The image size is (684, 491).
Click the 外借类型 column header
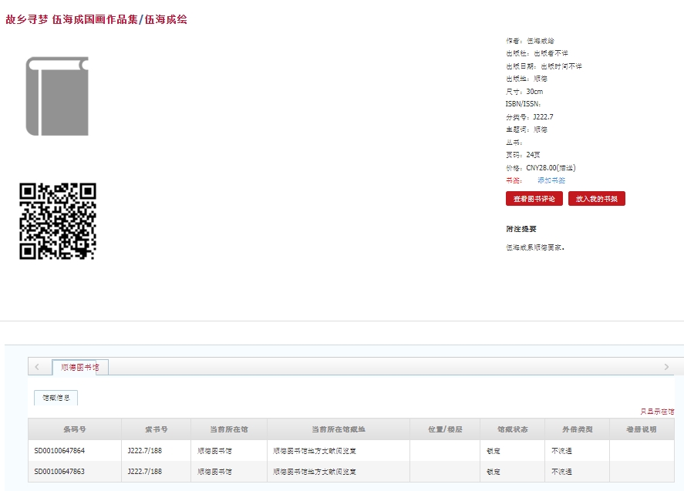(577, 429)
